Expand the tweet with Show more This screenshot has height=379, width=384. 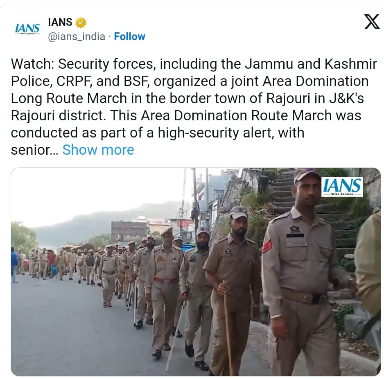click(x=98, y=149)
